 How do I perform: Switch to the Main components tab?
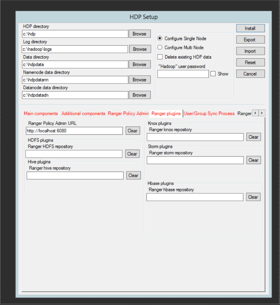tap(41, 114)
